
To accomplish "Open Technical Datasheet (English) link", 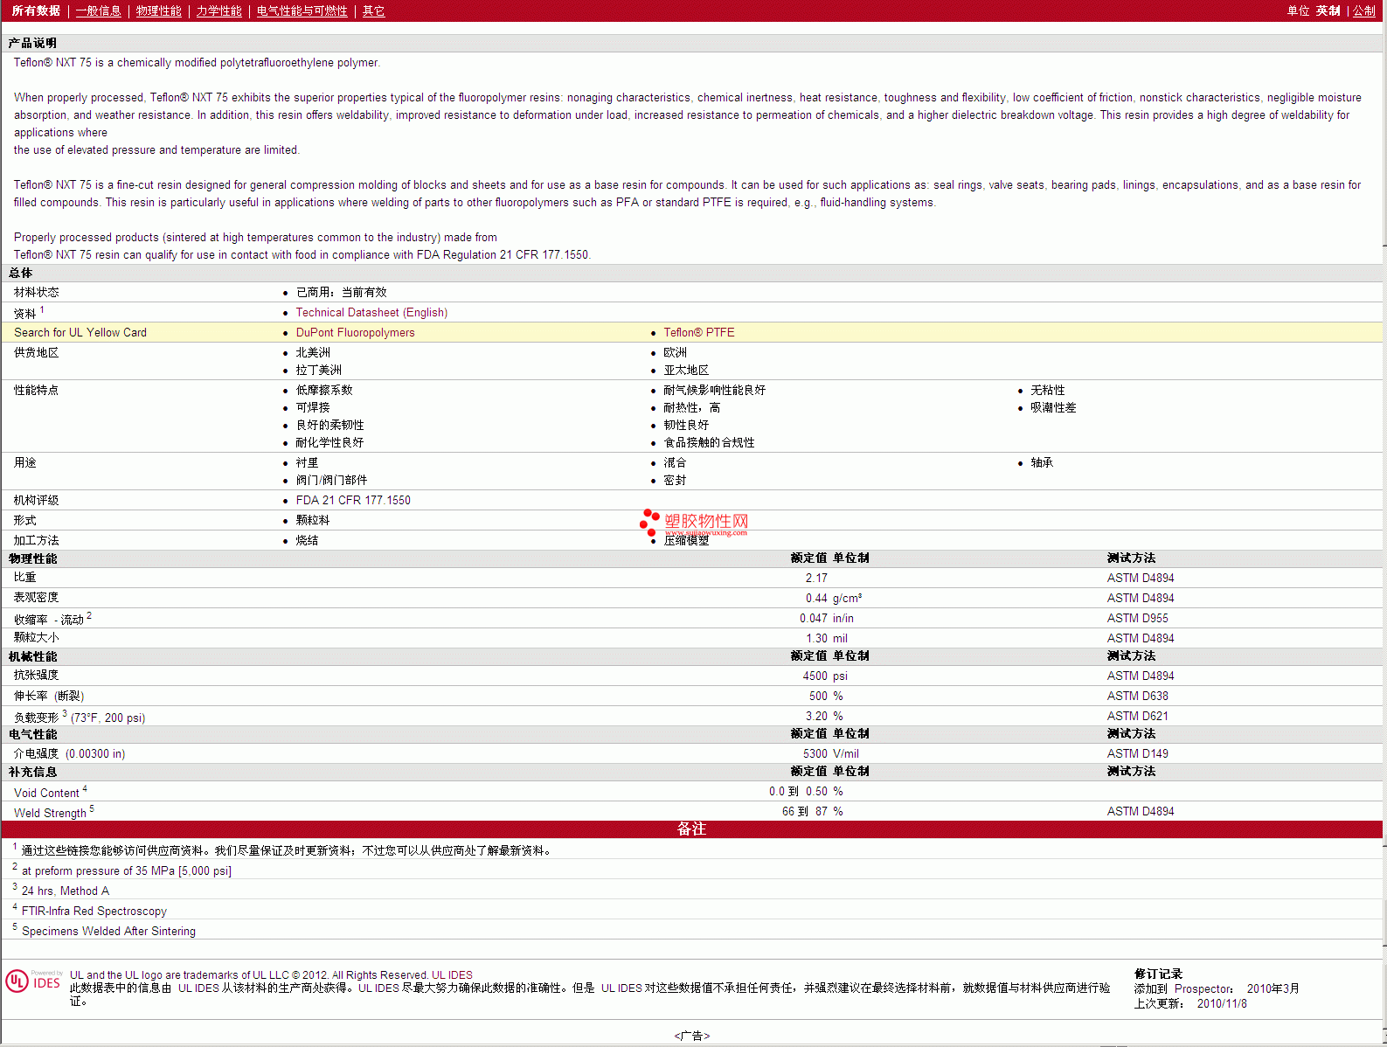I will (x=371, y=312).
